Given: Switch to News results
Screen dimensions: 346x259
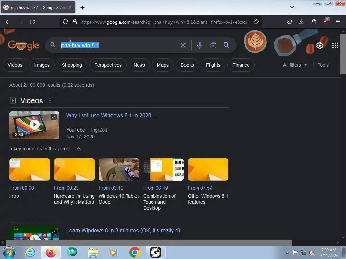Looking at the screenshot, I should [139, 65].
